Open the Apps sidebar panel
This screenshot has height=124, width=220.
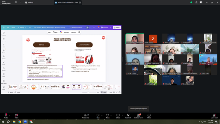4,75
